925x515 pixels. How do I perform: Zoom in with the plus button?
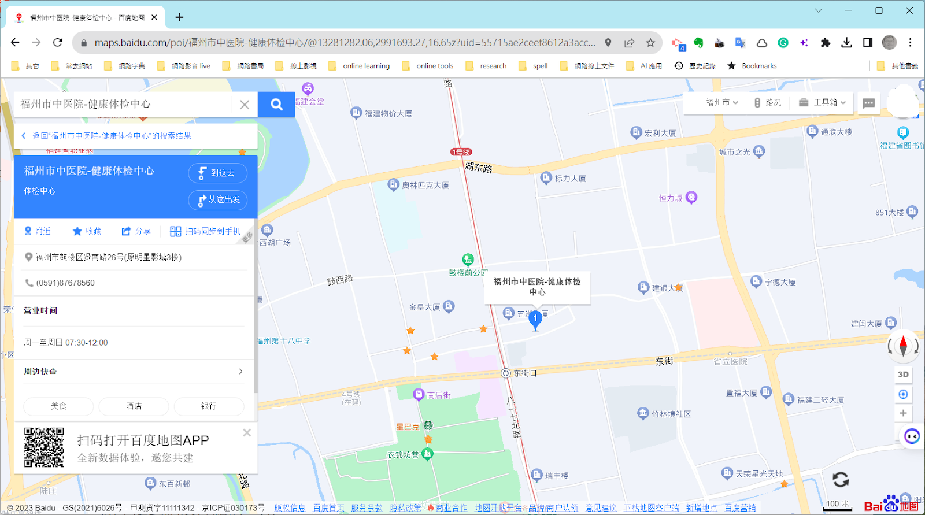tap(903, 413)
